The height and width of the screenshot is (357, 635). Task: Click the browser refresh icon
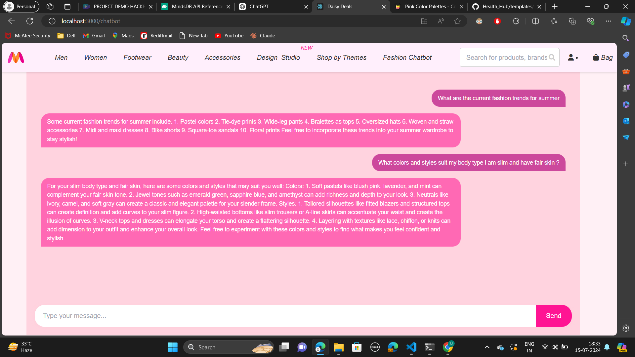30,21
